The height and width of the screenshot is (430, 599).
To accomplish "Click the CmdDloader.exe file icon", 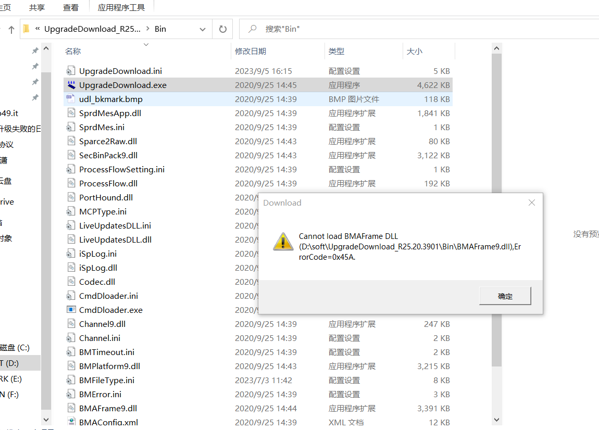I will (x=71, y=310).
